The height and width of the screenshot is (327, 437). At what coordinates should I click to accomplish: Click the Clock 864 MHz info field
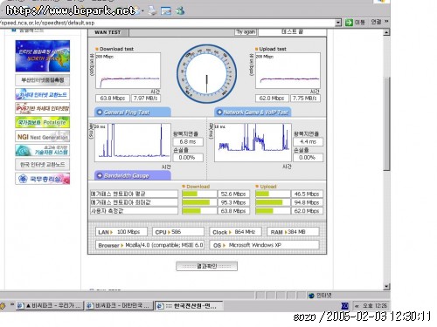pyautogui.click(x=235, y=232)
